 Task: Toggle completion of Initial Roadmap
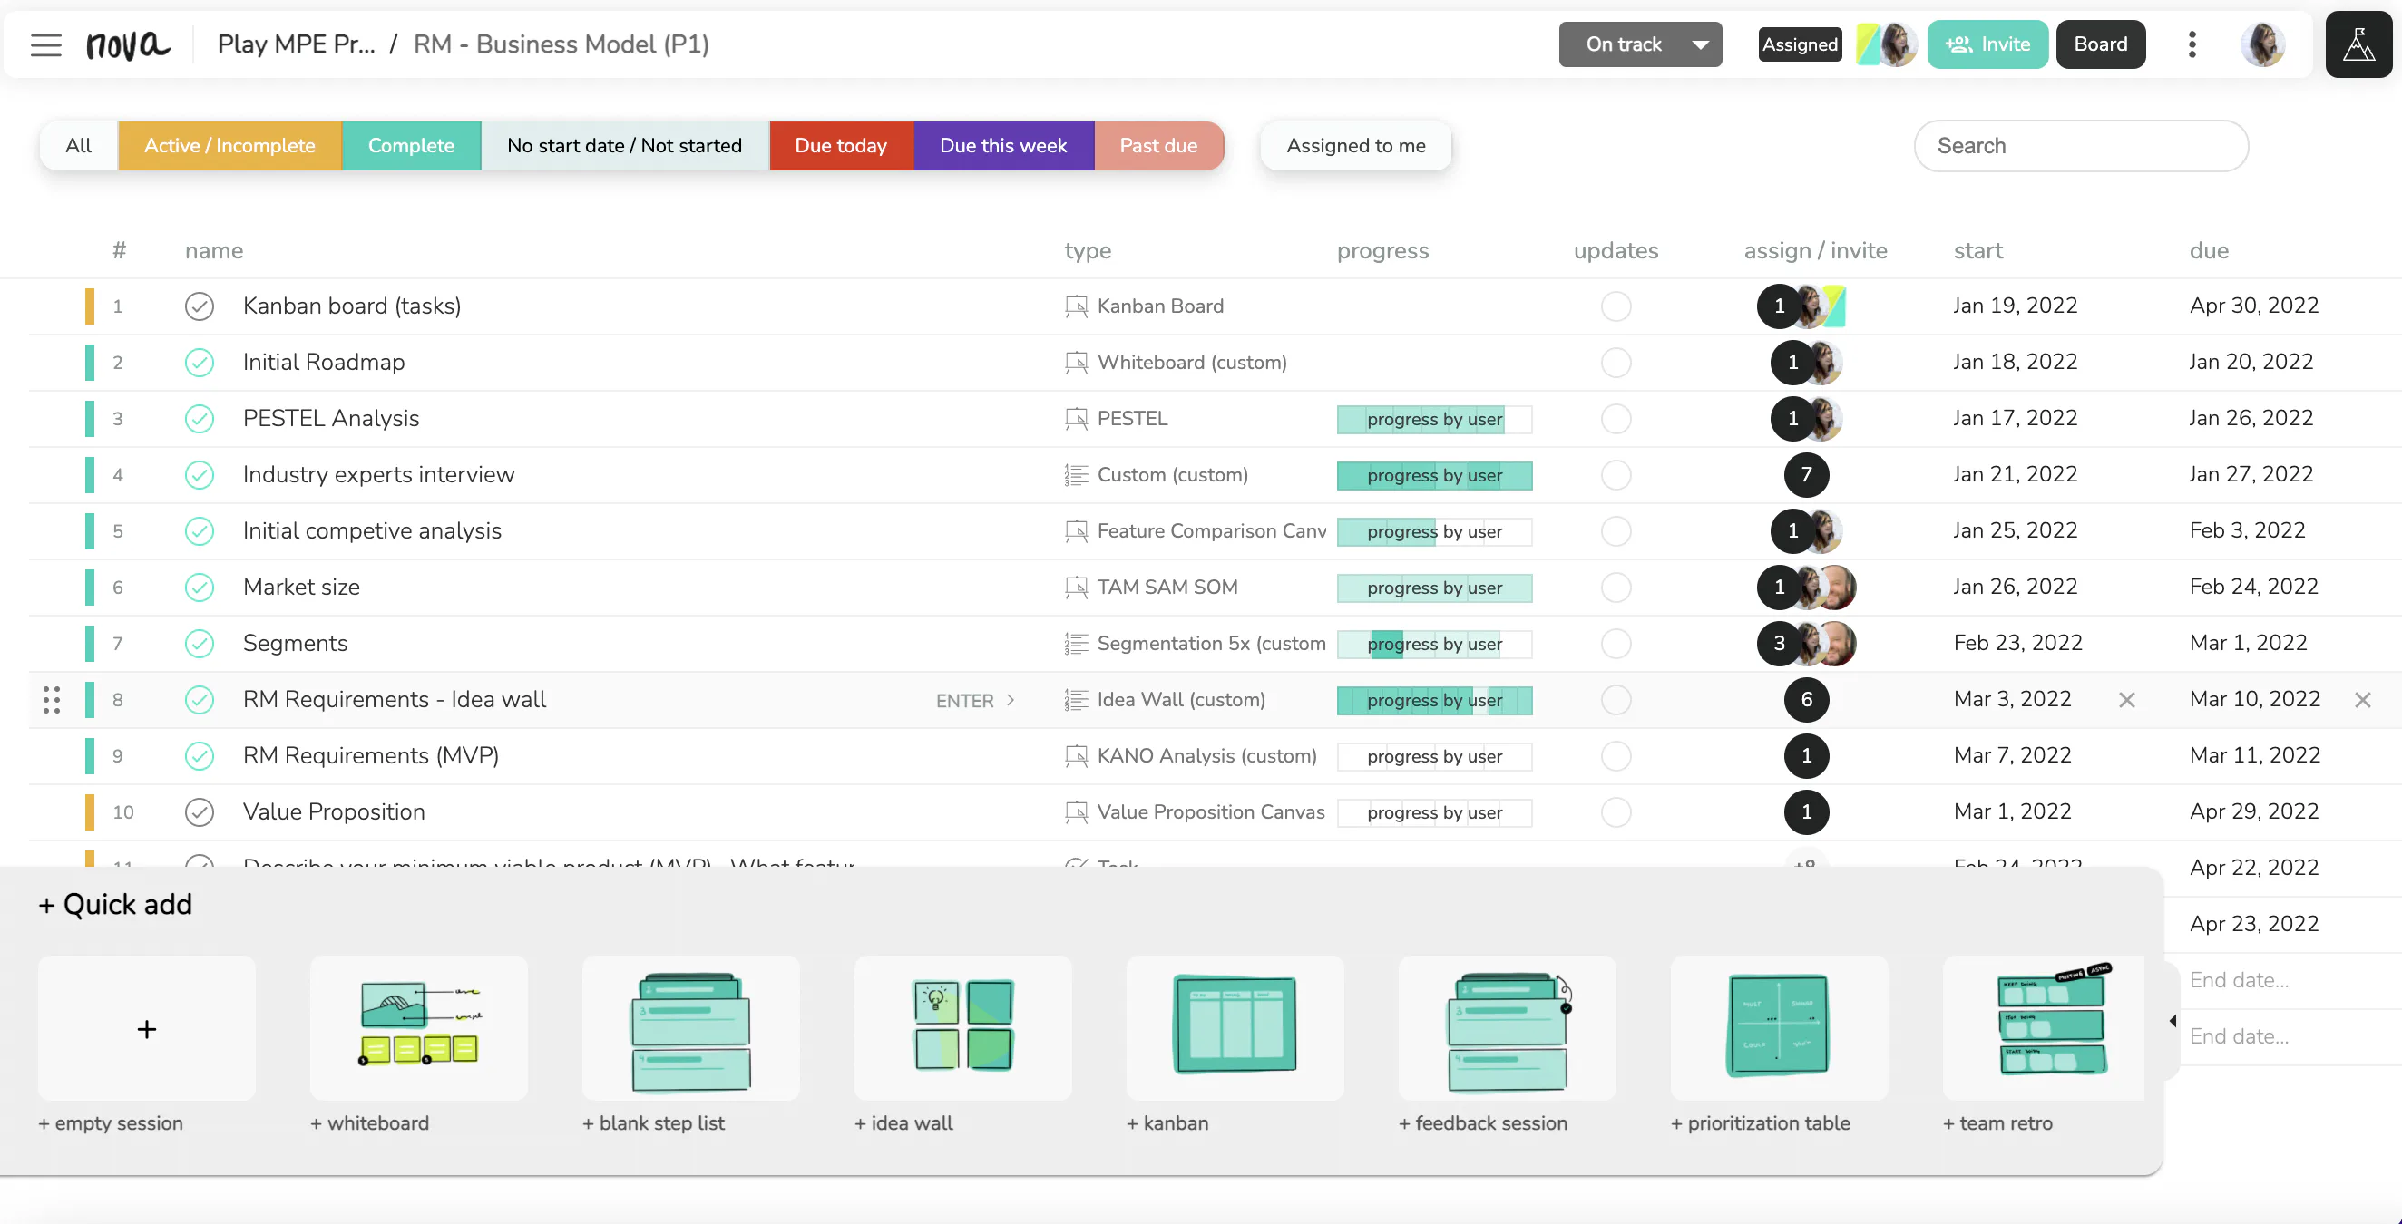click(199, 362)
